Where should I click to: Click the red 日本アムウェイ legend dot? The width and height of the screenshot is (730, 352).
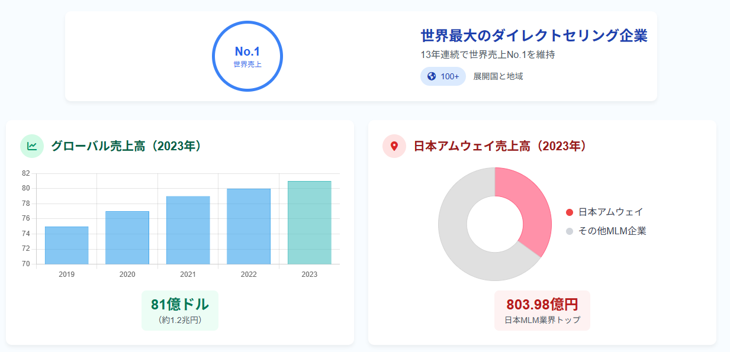[570, 212]
